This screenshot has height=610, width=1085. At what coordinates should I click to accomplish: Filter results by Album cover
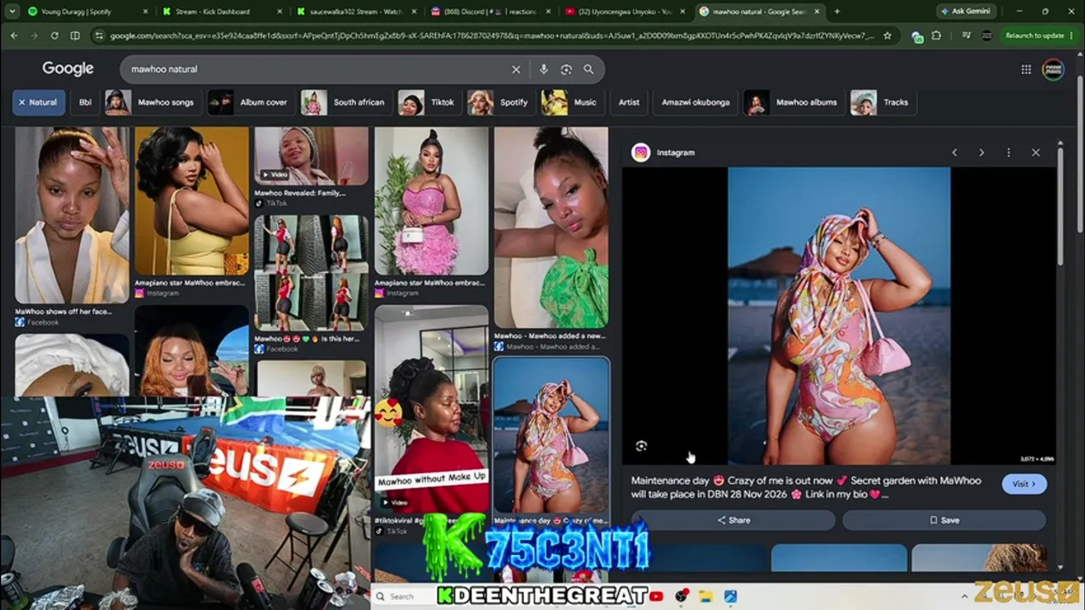point(250,103)
